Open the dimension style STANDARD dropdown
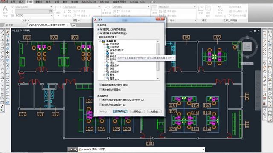This screenshot has width=273, height=153. point(99,7)
